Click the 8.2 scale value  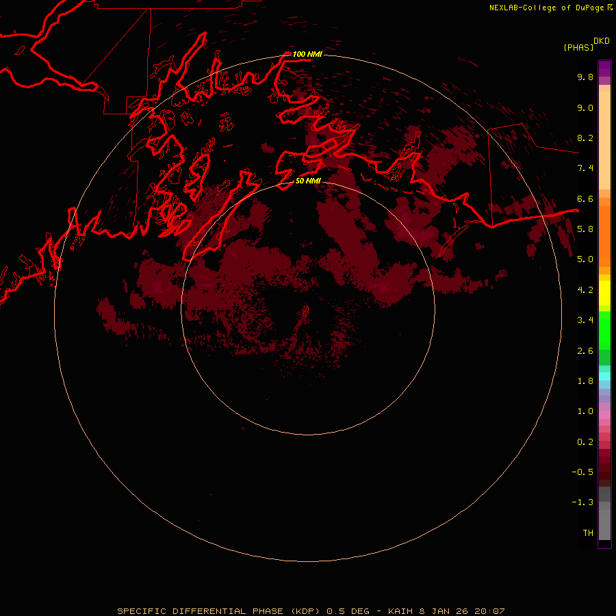[x=585, y=138]
